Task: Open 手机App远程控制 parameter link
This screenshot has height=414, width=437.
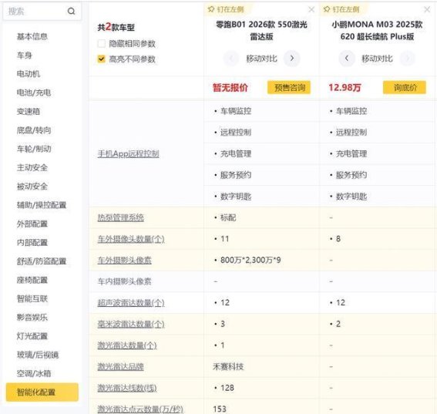Action: (x=128, y=153)
